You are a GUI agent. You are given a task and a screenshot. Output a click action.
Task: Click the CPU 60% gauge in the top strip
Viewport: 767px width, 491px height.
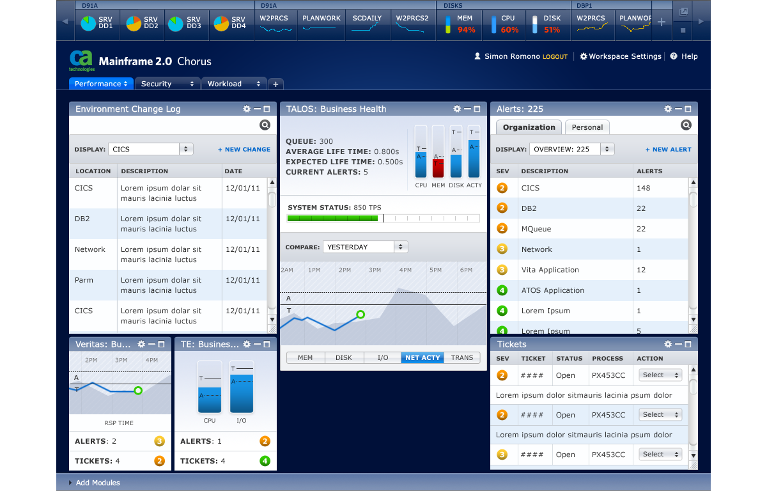click(x=505, y=24)
